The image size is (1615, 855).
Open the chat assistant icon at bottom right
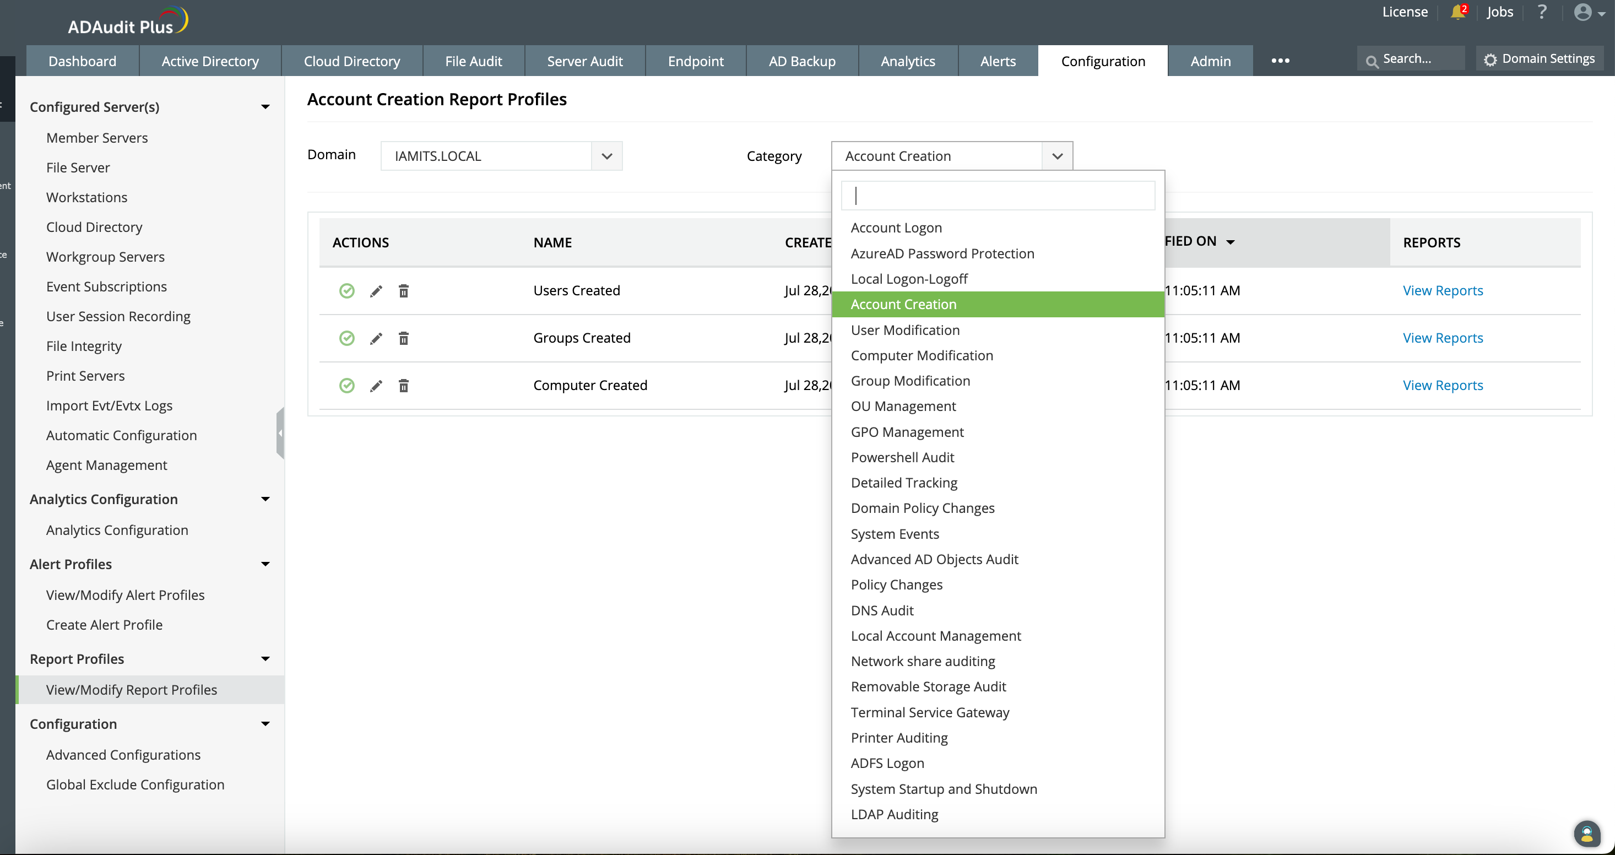[x=1586, y=834]
